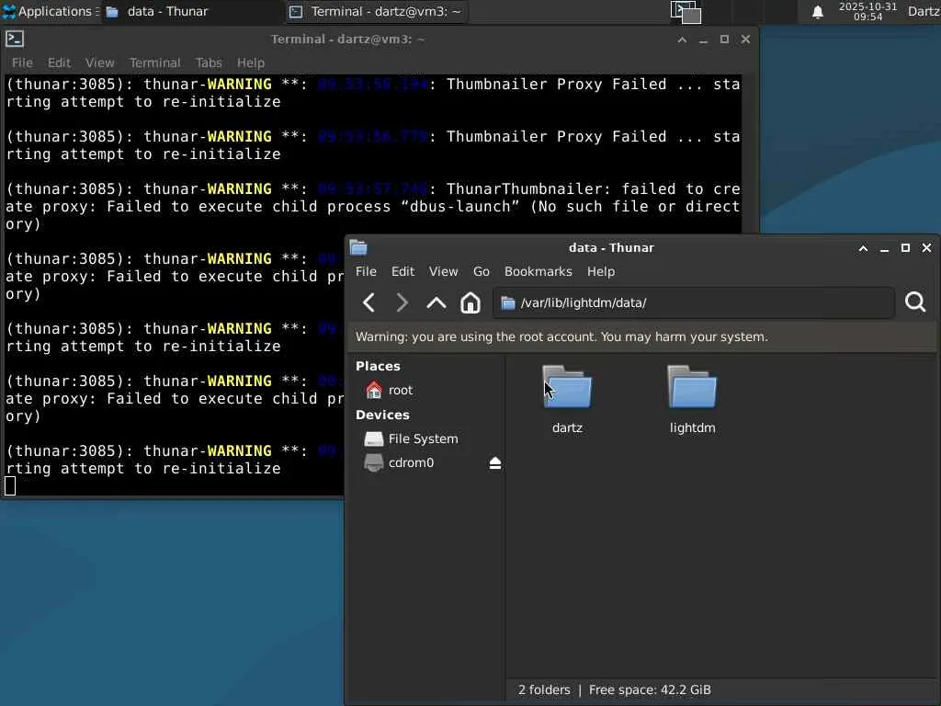Viewport: 941px width, 706px height.
Task: Go forward in Thunar navigation
Action: [402, 302]
